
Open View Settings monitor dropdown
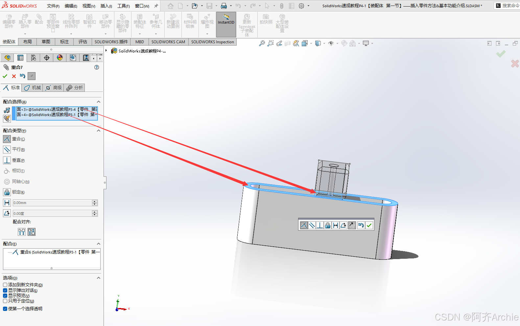[366, 43]
